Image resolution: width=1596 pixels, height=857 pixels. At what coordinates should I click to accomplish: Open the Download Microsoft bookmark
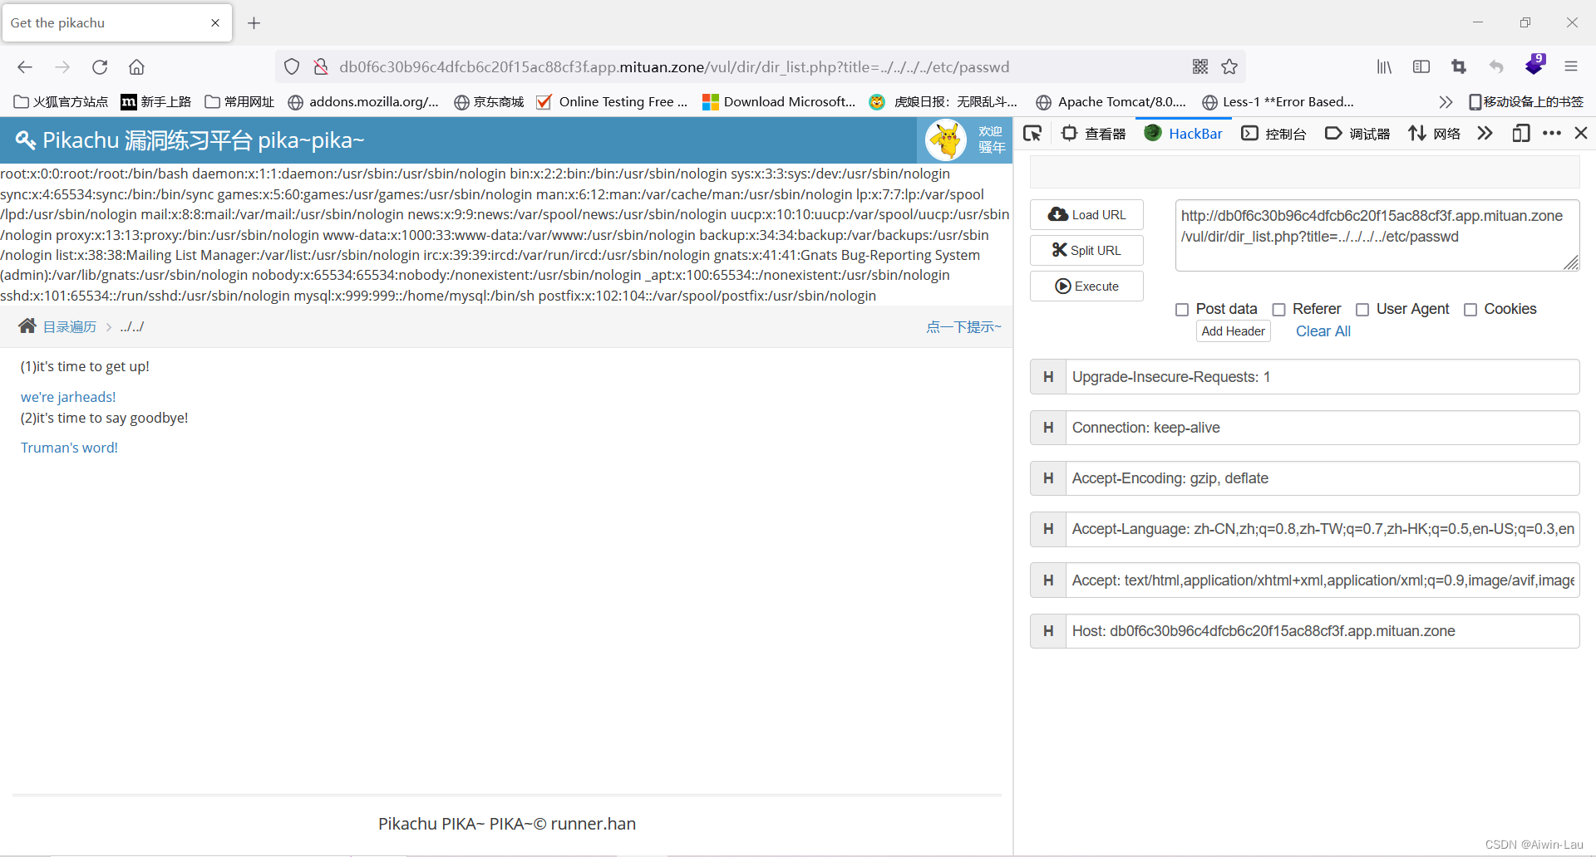(x=779, y=102)
